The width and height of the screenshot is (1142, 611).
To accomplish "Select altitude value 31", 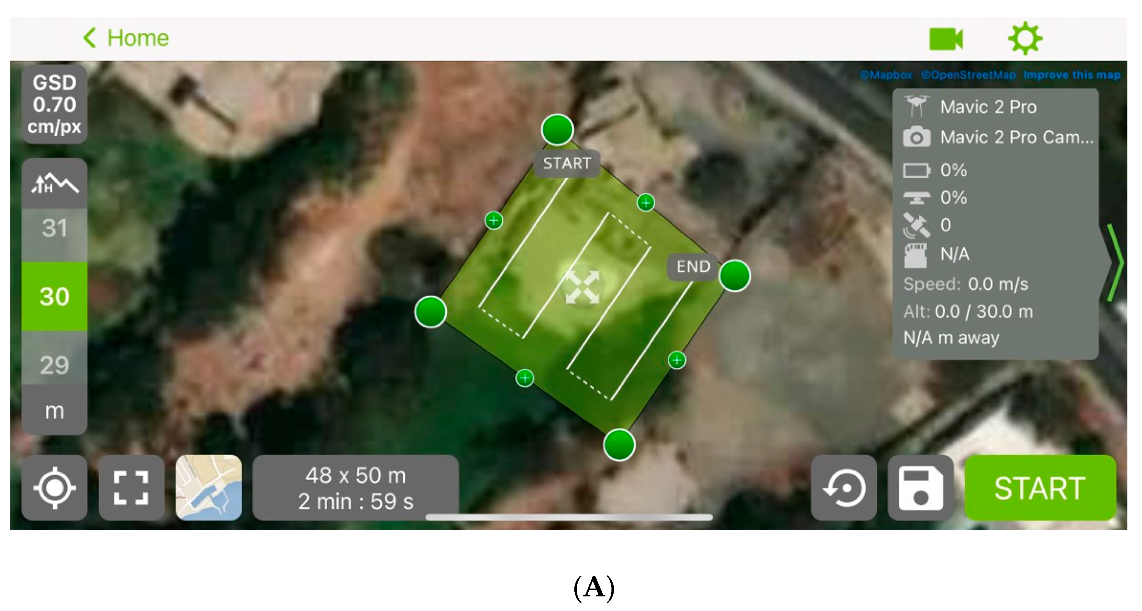I will pos(55,229).
